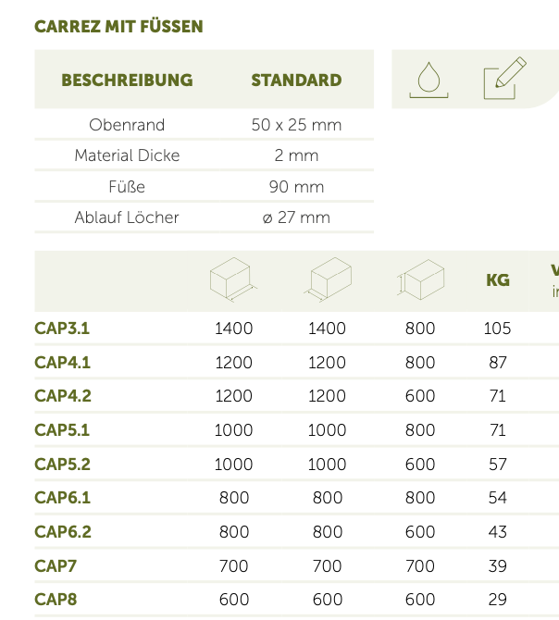Select the BESCHREIBUNG column header

(x=127, y=81)
